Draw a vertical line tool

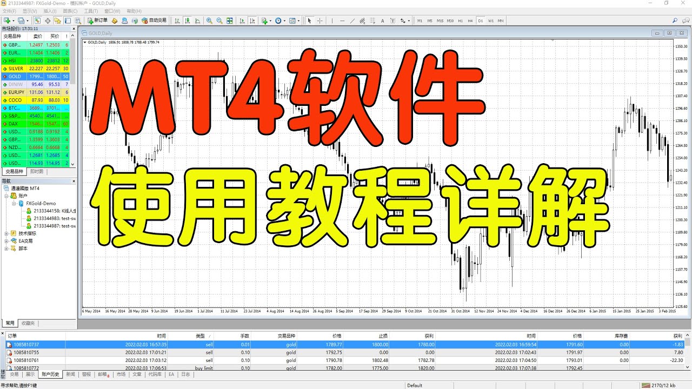pyautogui.click(x=332, y=21)
